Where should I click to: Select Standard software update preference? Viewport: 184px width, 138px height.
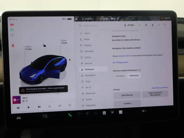120,76
